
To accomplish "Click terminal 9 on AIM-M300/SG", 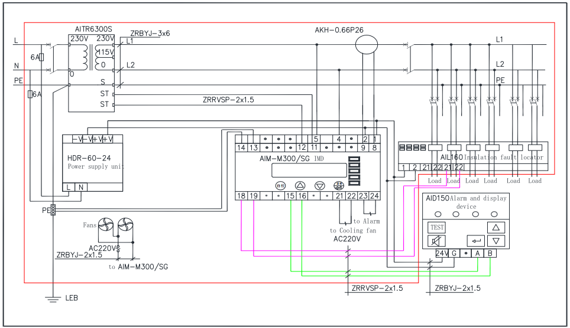I will 363,147.
